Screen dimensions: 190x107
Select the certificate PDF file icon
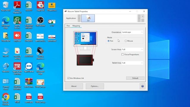coord(29,98)
